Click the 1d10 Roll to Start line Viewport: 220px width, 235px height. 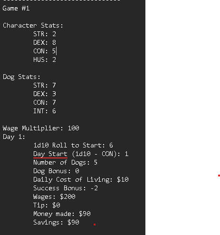pos(73,145)
